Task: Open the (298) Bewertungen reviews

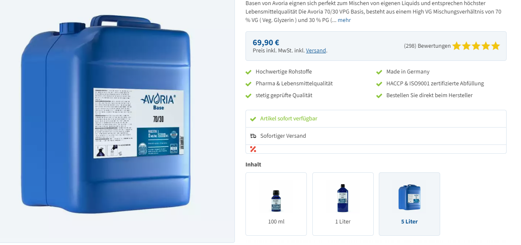Action: click(x=427, y=46)
